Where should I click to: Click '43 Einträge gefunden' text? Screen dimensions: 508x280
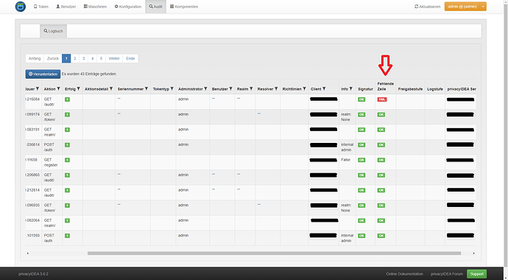(99, 74)
